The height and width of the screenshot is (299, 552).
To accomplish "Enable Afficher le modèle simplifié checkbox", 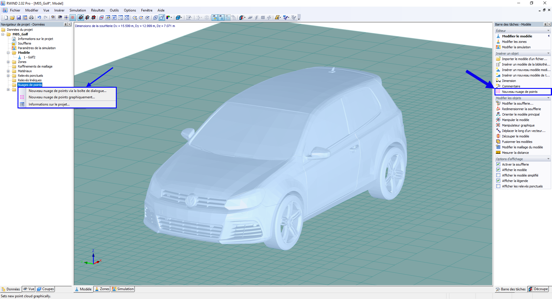I will [x=498, y=175].
